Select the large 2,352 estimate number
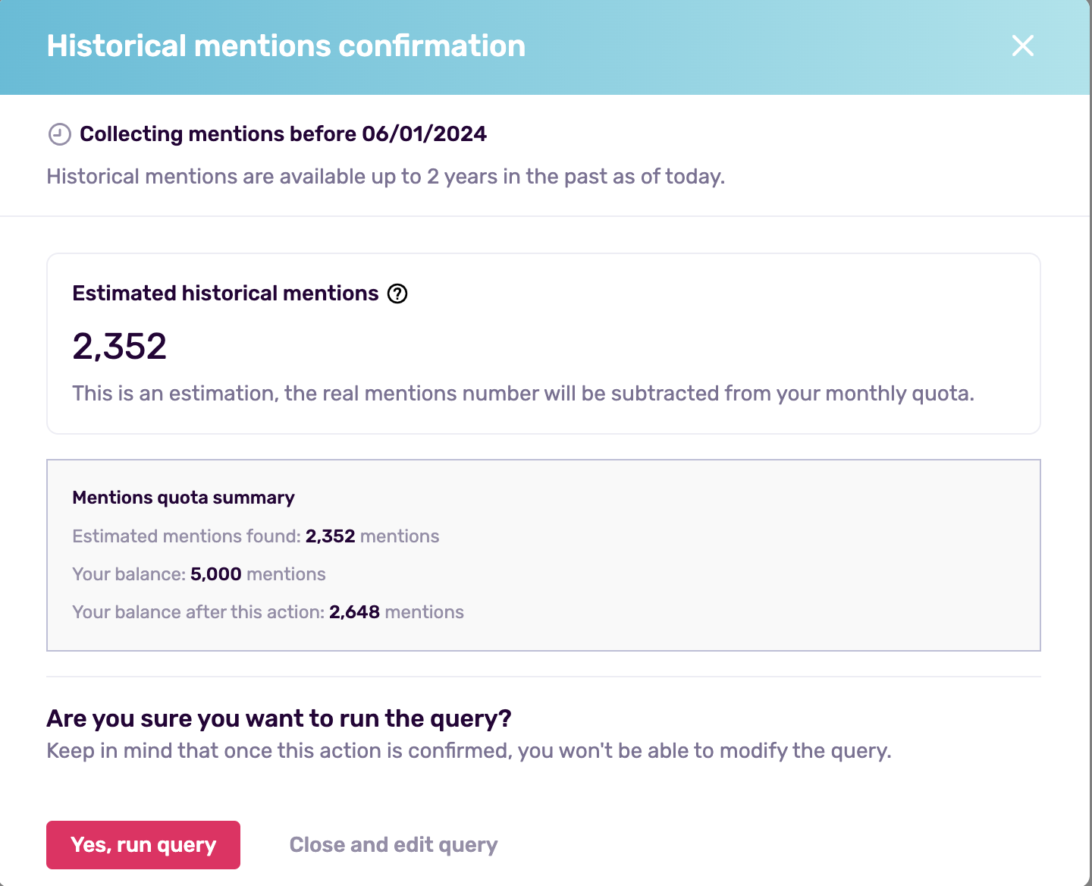The height and width of the screenshot is (886, 1092). tap(119, 346)
